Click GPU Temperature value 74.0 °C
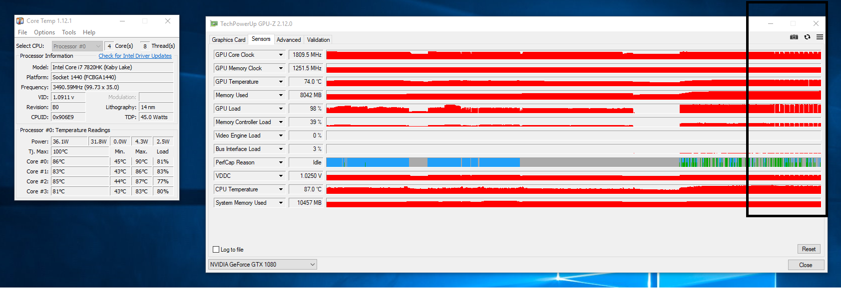The height and width of the screenshot is (289, 841). 306,82
